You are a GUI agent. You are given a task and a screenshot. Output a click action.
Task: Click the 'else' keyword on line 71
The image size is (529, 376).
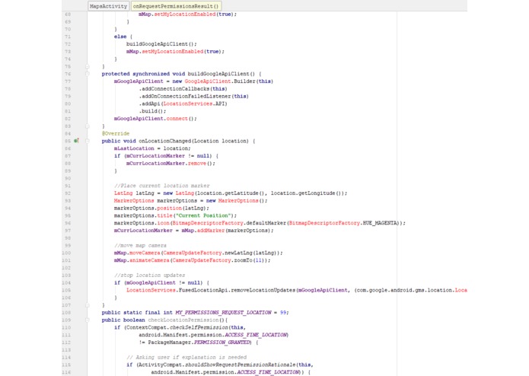coord(120,37)
